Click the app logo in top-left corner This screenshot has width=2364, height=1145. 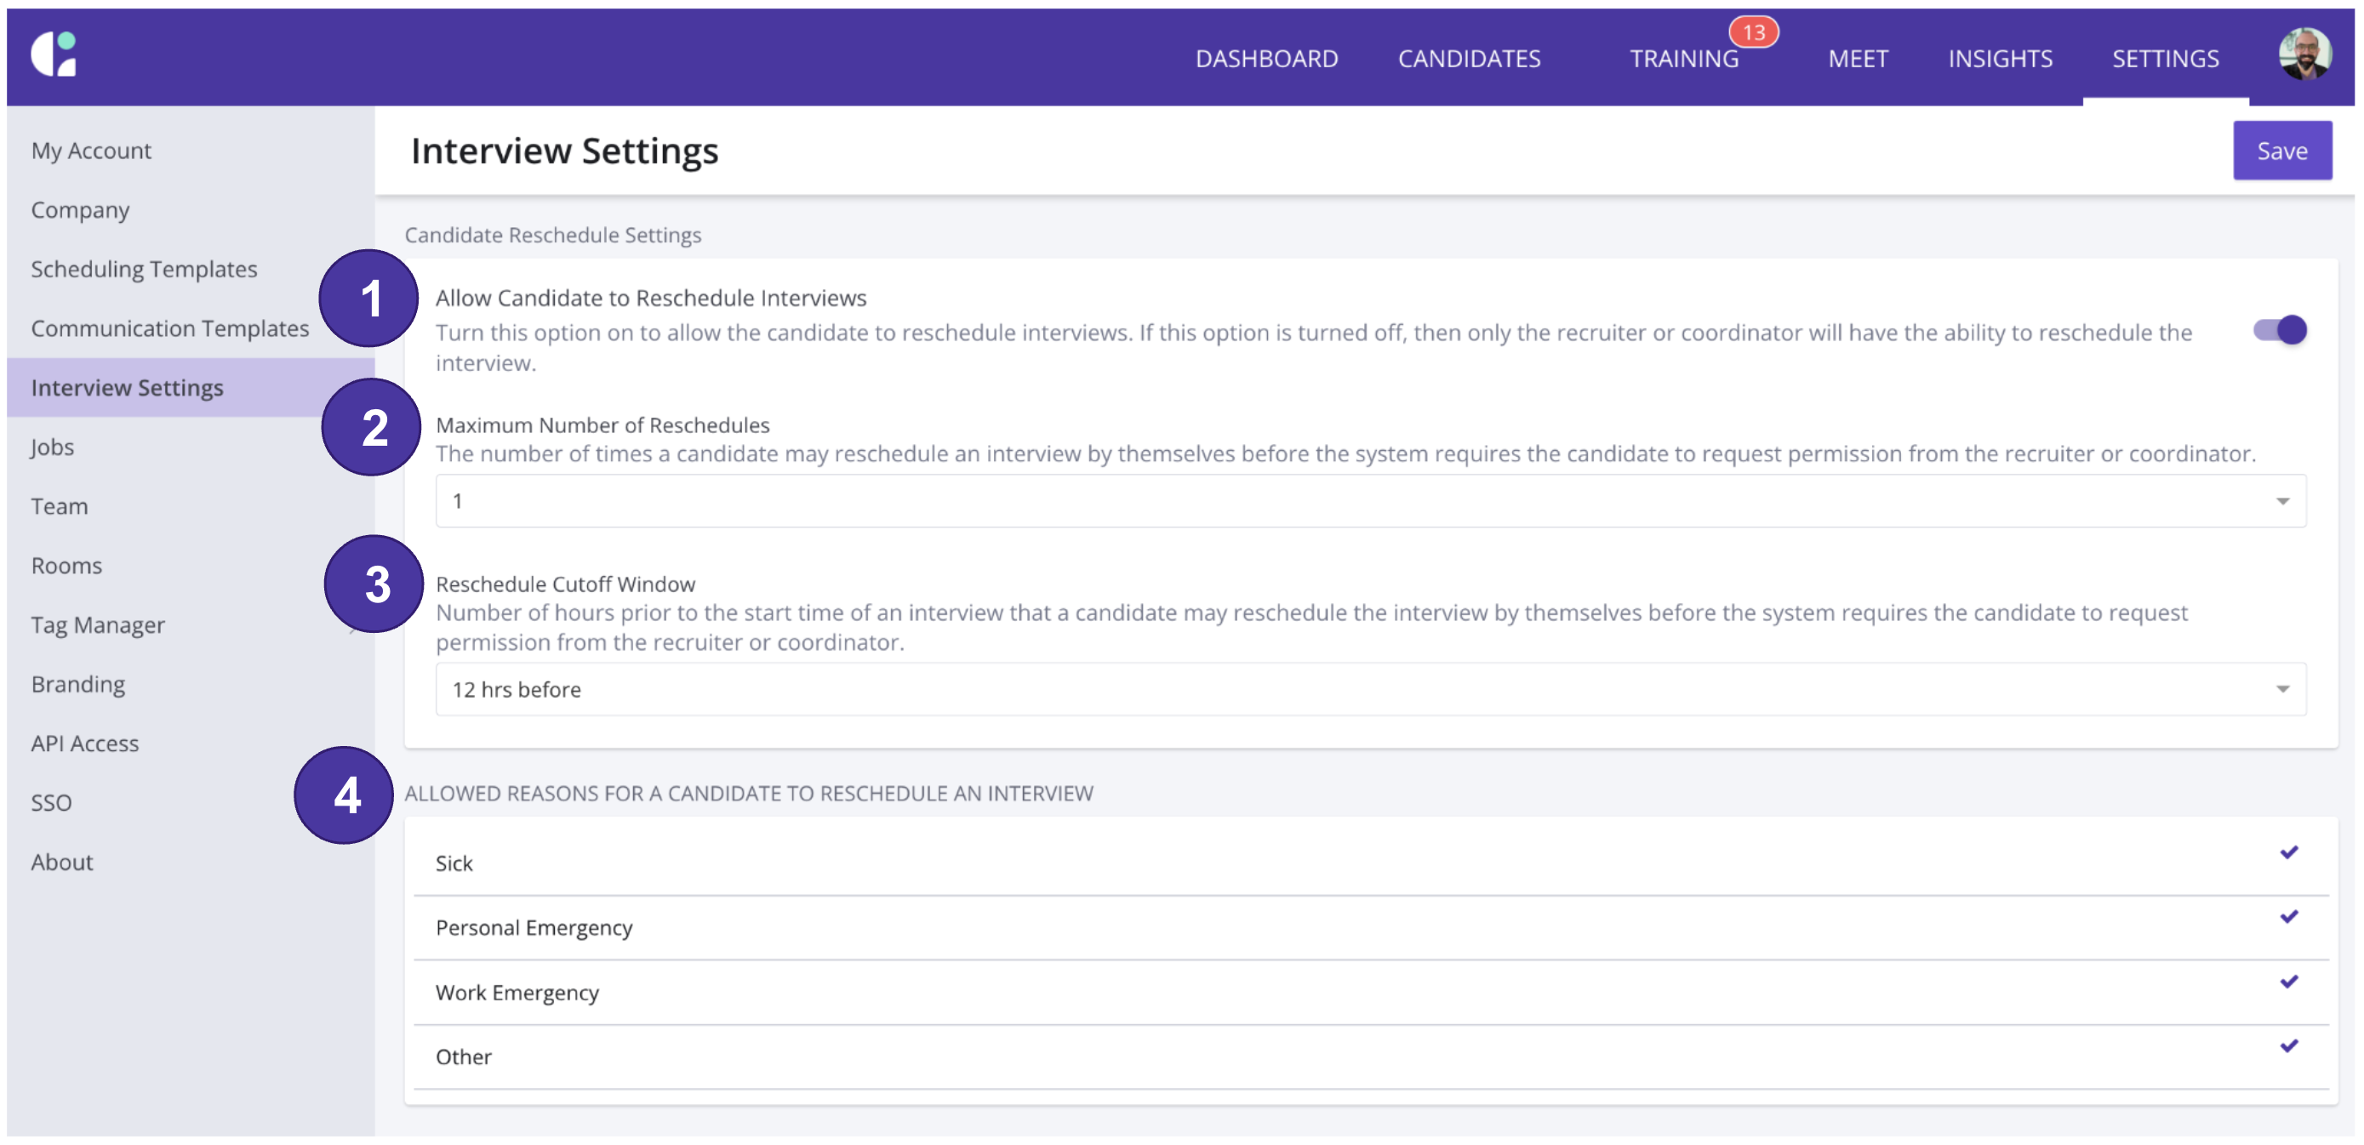54,55
